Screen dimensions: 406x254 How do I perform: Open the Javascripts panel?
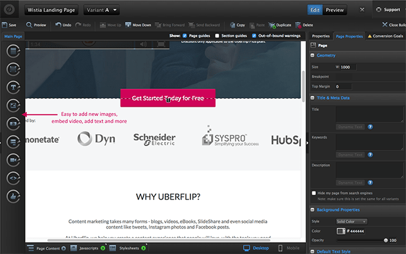88,248
